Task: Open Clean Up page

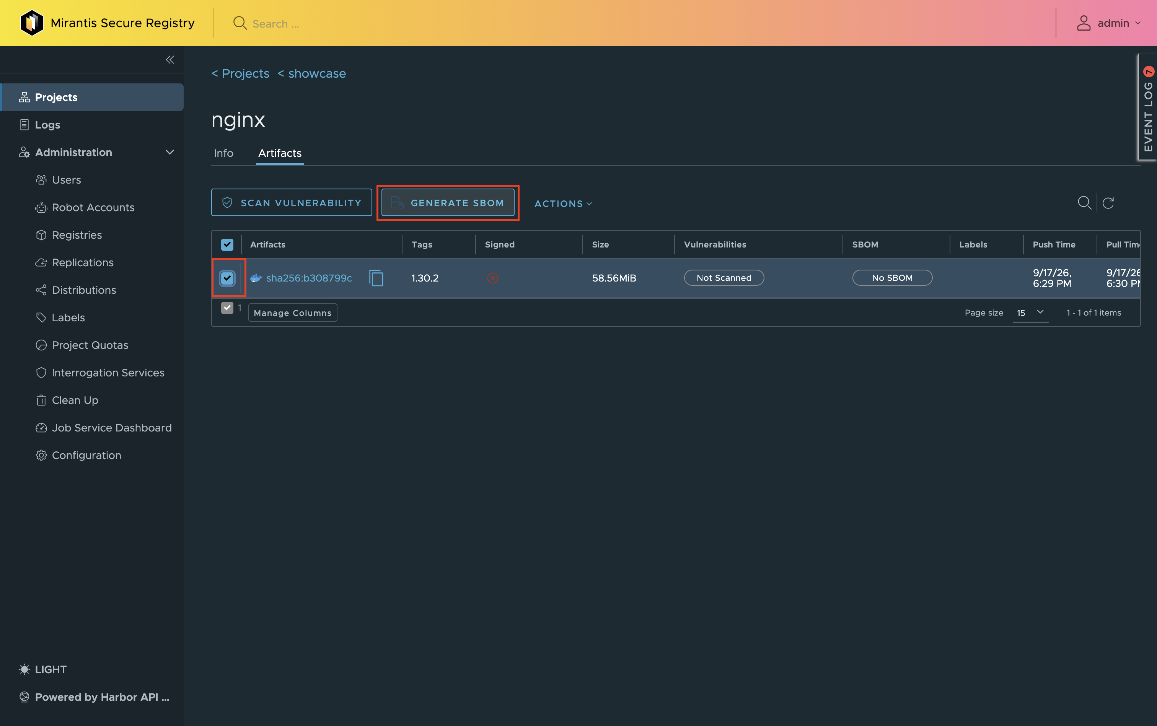Action: 75,400
